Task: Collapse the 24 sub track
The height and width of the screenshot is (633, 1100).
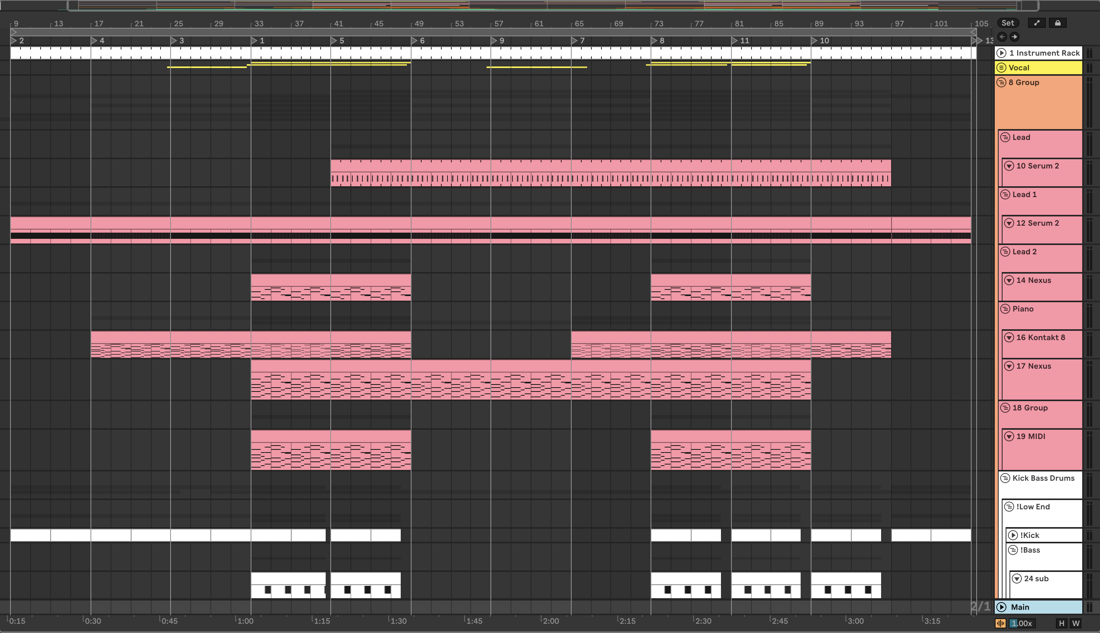Action: [x=1017, y=579]
